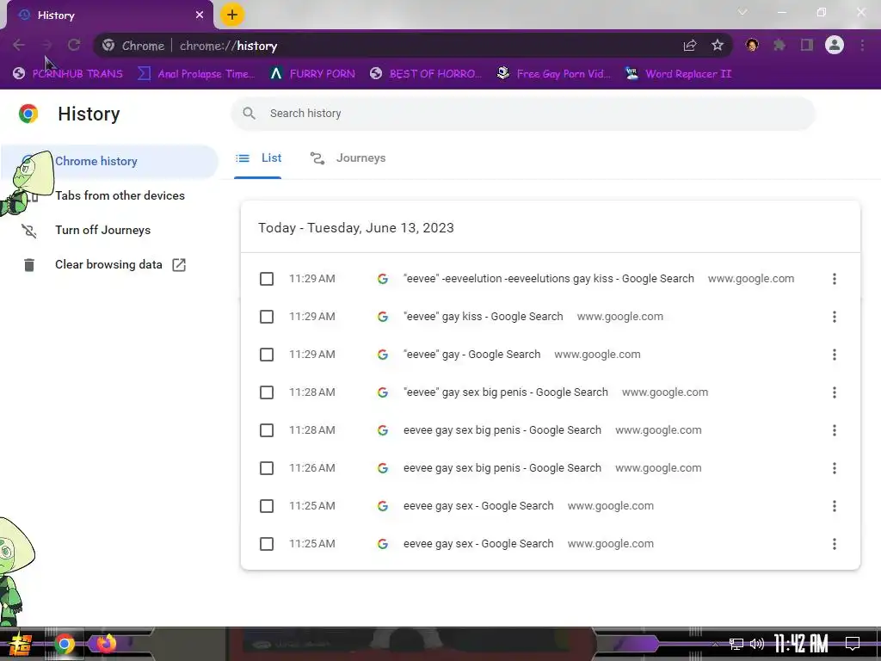Open Firefox from the taskbar
Viewport: 881px width, 661px height.
click(106, 644)
